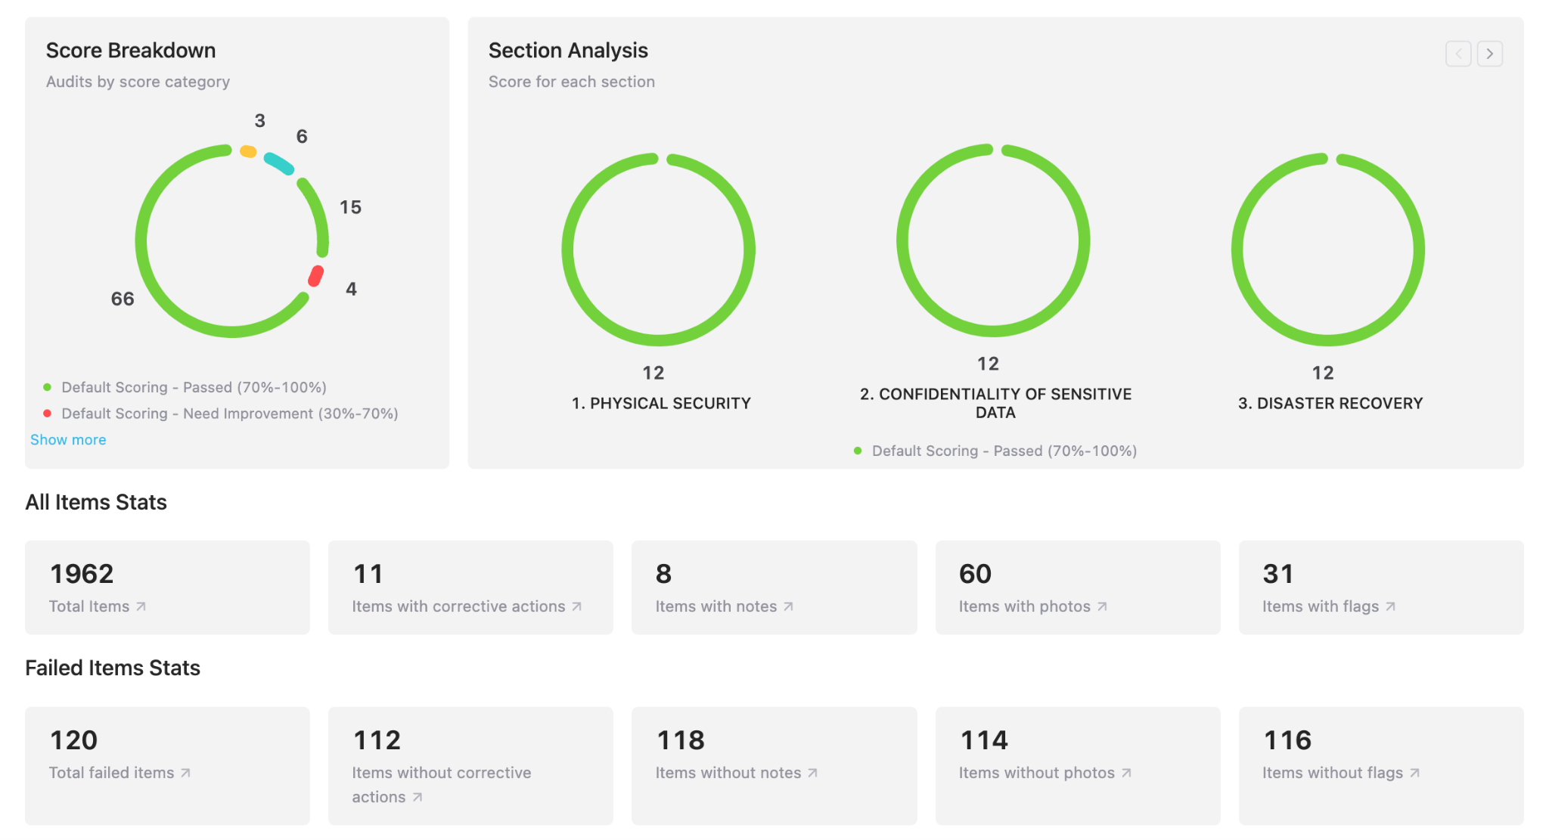Image resolution: width=1549 pixels, height=840 pixels.
Task: Toggle the Passed (70%-100%) legend in Score Breakdown
Action: [x=193, y=387]
